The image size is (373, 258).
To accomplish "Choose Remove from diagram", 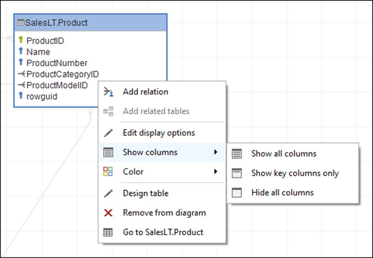I will click(x=164, y=213).
